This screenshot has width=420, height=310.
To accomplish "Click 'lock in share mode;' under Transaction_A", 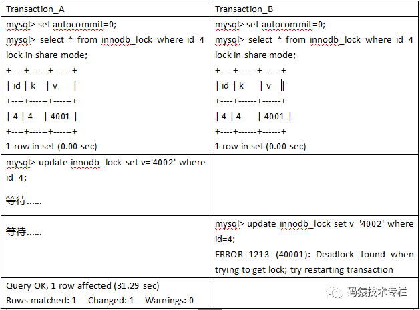I will click(x=47, y=55).
